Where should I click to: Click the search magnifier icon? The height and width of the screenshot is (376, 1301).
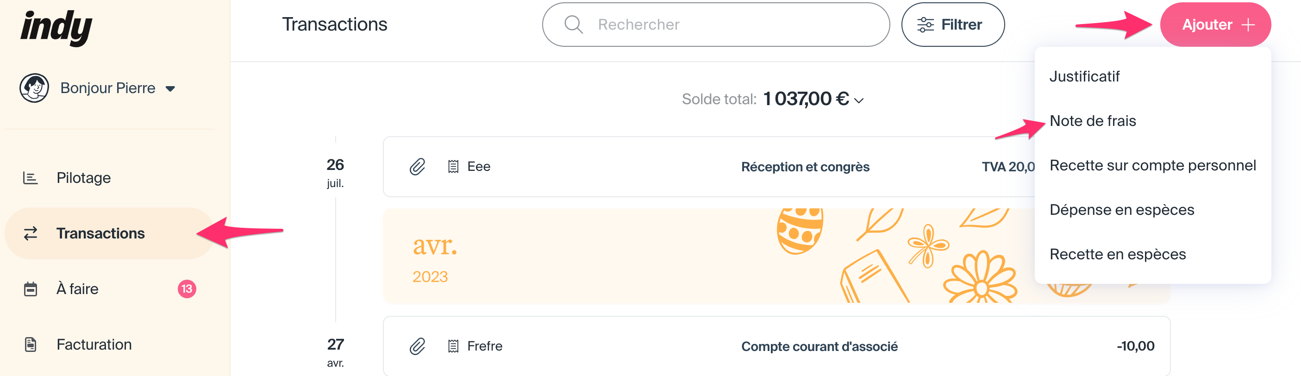tap(573, 24)
